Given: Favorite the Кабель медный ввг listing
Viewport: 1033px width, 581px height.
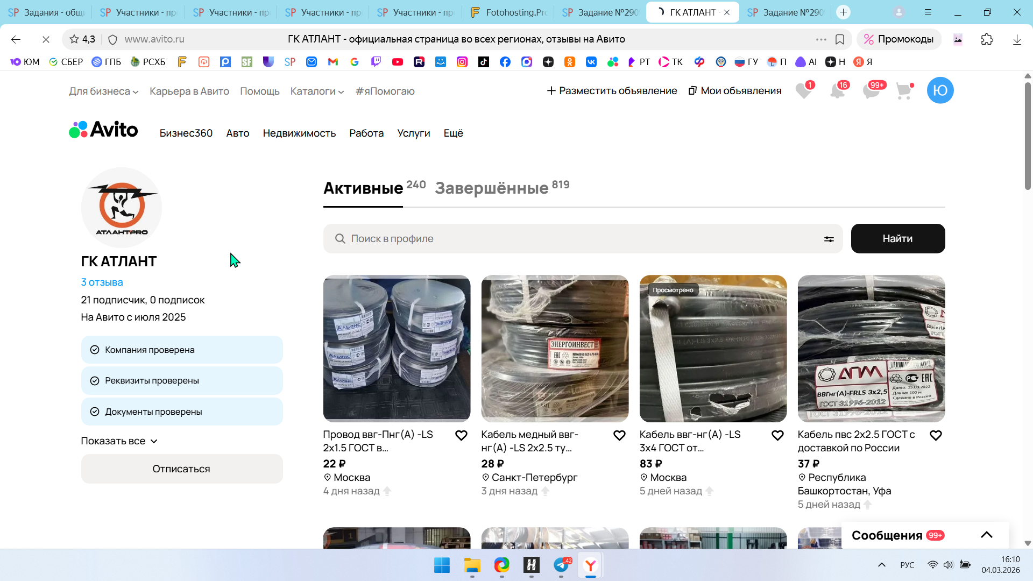Looking at the screenshot, I should click(619, 435).
